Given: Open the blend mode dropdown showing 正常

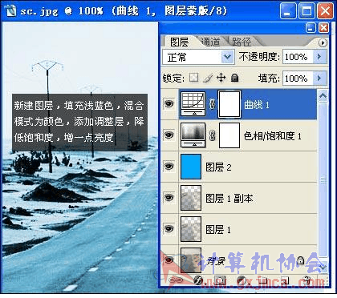Looking at the screenshot, I should [x=198, y=57].
